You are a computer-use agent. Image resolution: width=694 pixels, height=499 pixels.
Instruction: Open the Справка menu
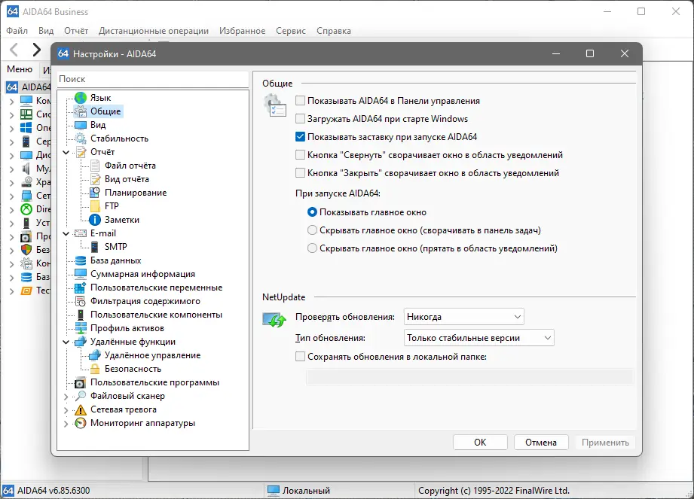(x=334, y=31)
